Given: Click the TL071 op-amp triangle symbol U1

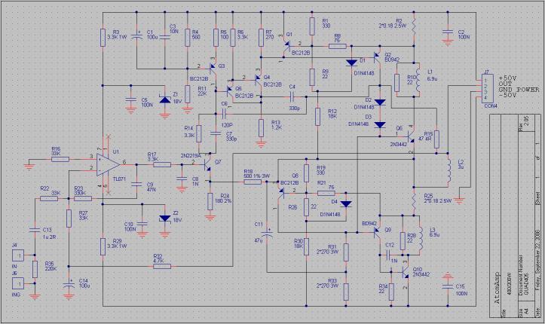Looking at the screenshot, I should tap(108, 164).
